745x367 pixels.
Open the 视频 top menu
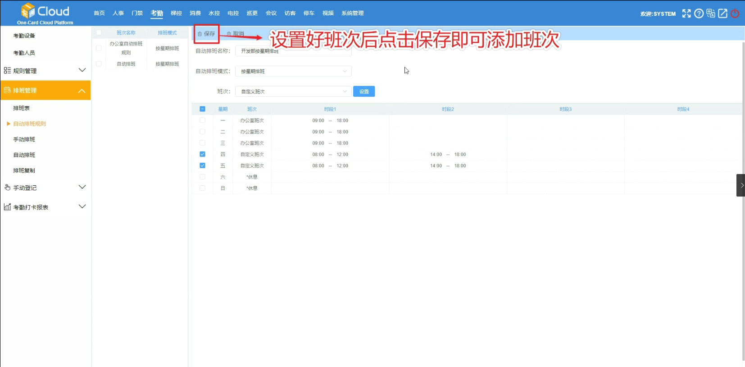coord(328,13)
